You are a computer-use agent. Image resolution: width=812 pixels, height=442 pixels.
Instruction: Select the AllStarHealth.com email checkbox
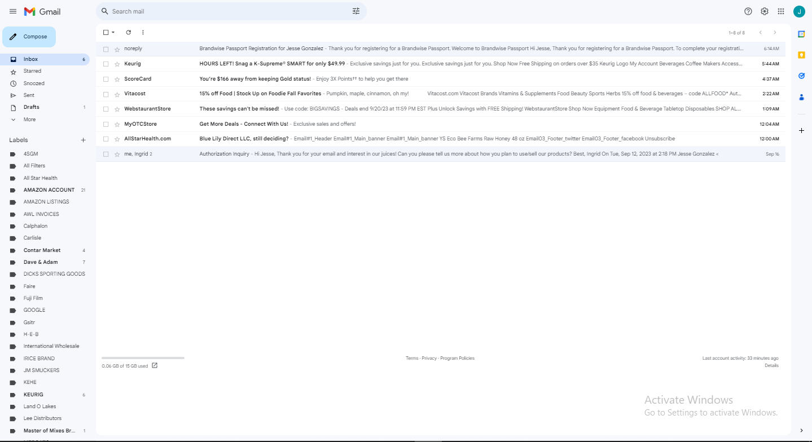tap(106, 139)
